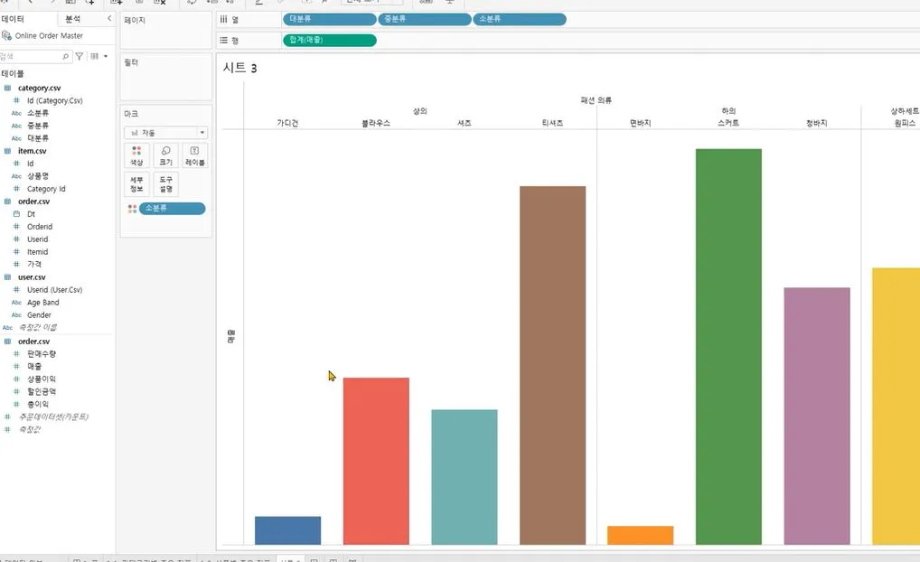Select the 가격 field

[34, 264]
